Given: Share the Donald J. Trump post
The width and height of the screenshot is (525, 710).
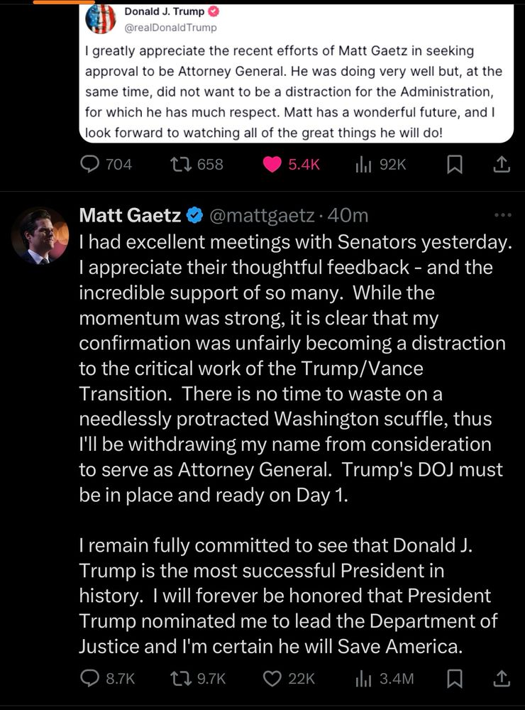Looking at the screenshot, I should tap(501, 164).
